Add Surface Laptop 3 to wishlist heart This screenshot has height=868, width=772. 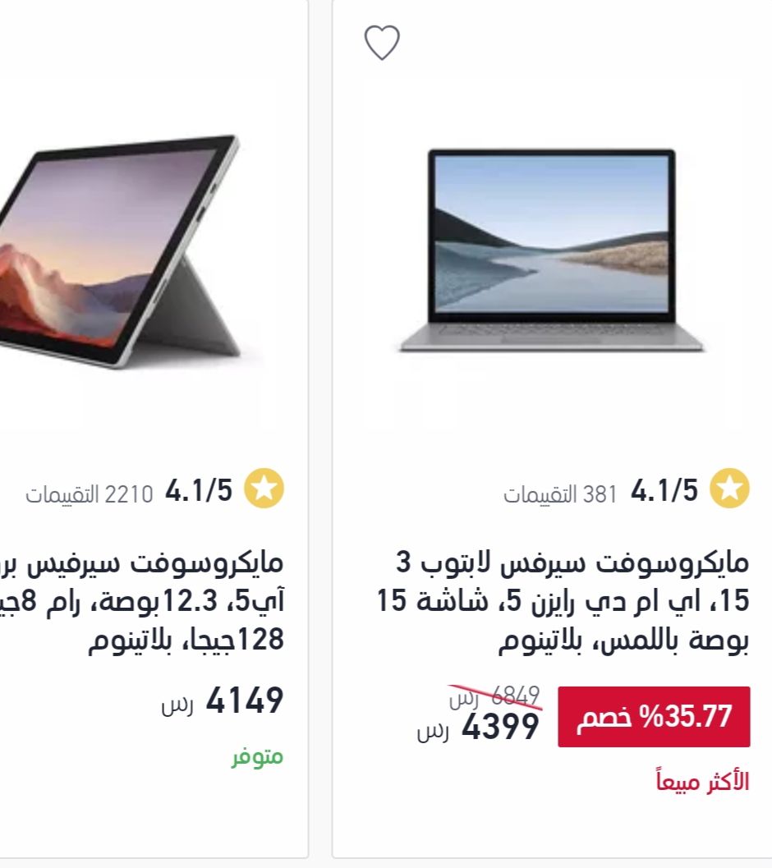click(382, 43)
